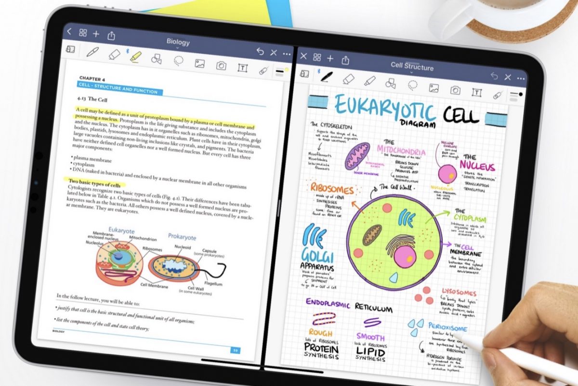This screenshot has height=386, width=578.
Task: Click the '4.13 The Cell' section heading
Action: 92,99
